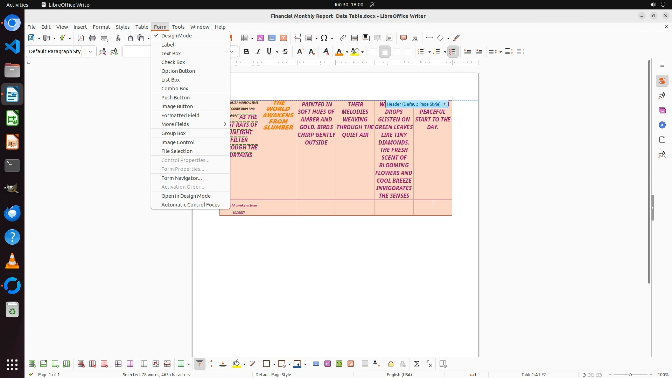The image size is (672, 378).
Task: Click the Print icon in toolbar
Action: coord(92,38)
